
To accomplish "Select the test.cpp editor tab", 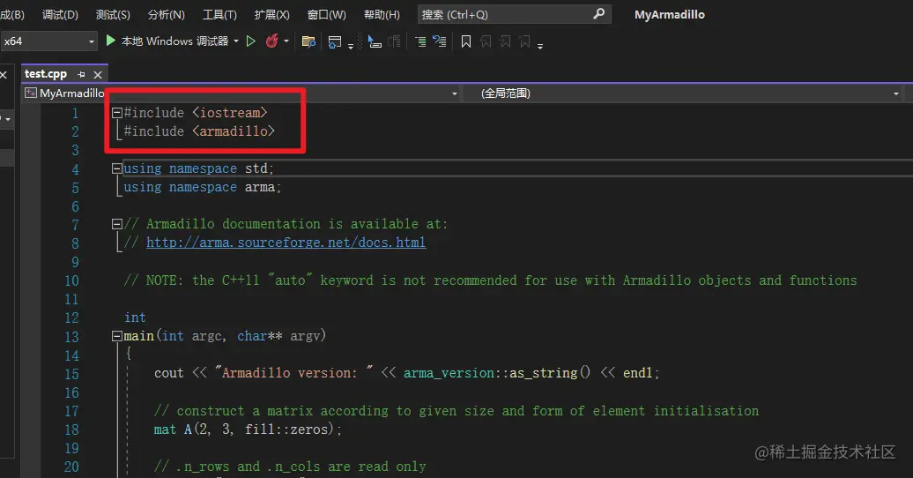I will click(x=46, y=74).
